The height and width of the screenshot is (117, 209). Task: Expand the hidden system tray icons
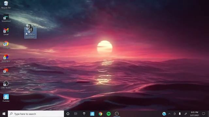[169, 114]
